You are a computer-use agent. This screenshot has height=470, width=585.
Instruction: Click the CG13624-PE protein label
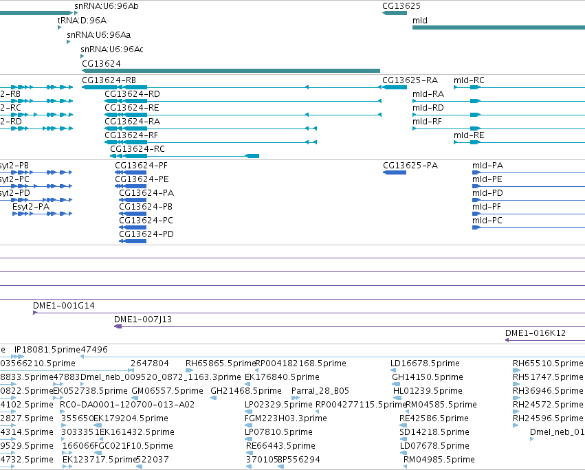click(x=142, y=179)
